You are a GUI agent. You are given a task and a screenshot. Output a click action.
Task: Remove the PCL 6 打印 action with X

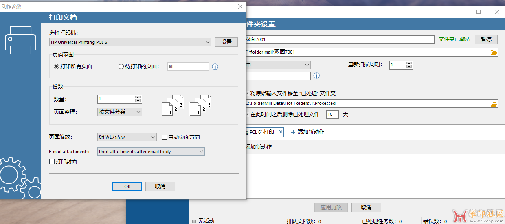coord(281,132)
